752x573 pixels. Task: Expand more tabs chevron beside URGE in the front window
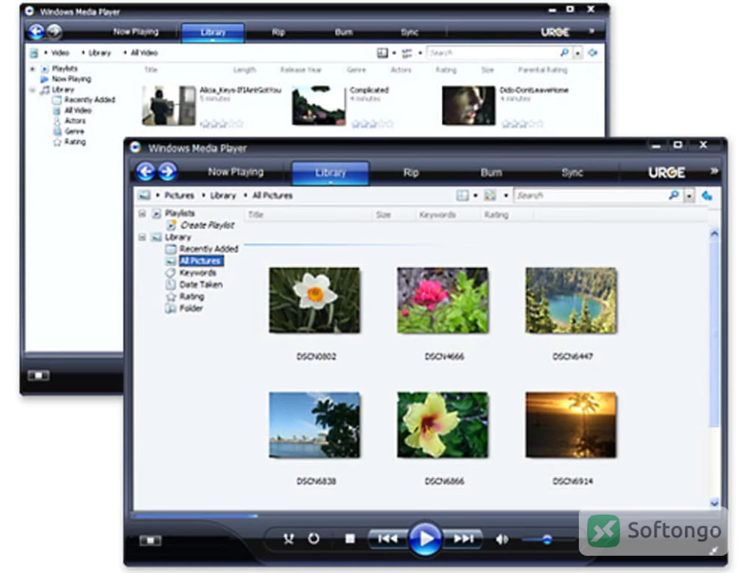714,171
